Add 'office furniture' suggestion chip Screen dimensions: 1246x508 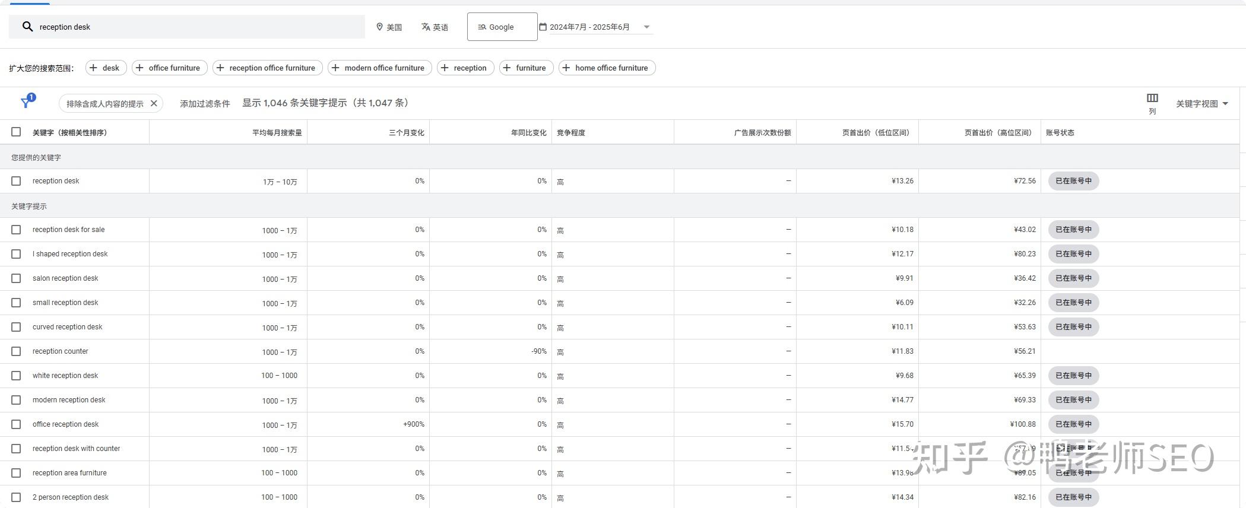click(x=170, y=68)
